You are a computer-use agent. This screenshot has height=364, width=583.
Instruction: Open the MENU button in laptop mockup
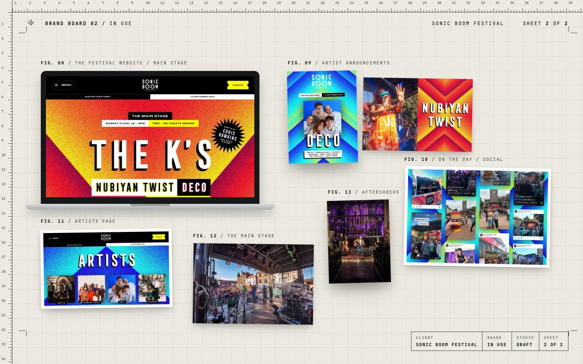pyautogui.click(x=63, y=85)
